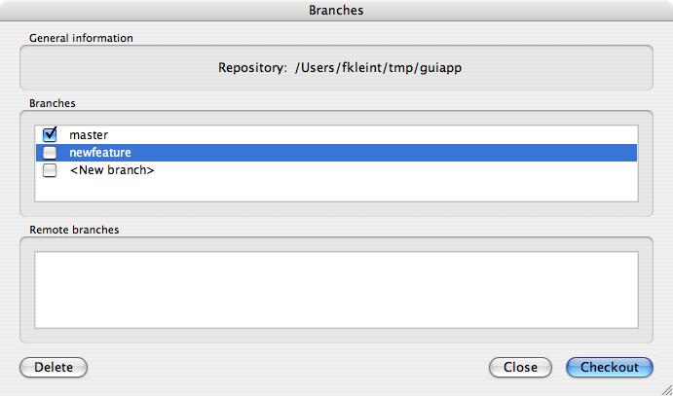The height and width of the screenshot is (396, 673).
Task: Hit the Checkout button
Action: (610, 367)
